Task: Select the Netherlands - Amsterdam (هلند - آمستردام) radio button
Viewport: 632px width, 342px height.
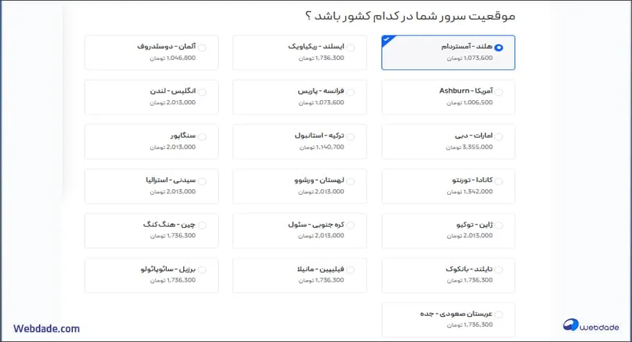Action: point(499,47)
